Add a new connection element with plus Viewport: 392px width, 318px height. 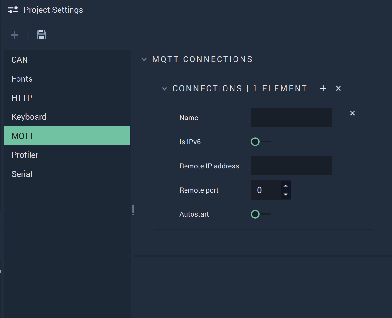click(x=323, y=88)
